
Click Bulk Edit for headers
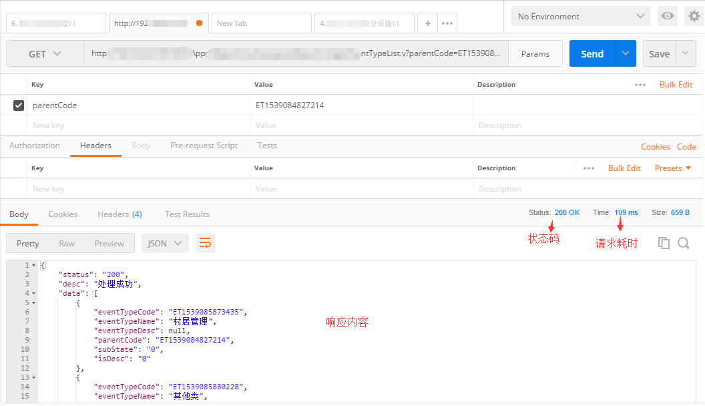[624, 168]
